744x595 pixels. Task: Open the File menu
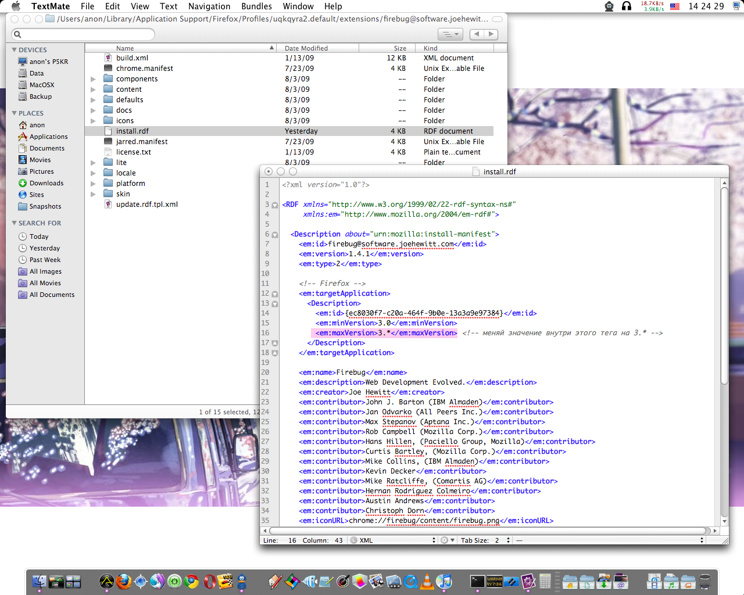coord(87,6)
